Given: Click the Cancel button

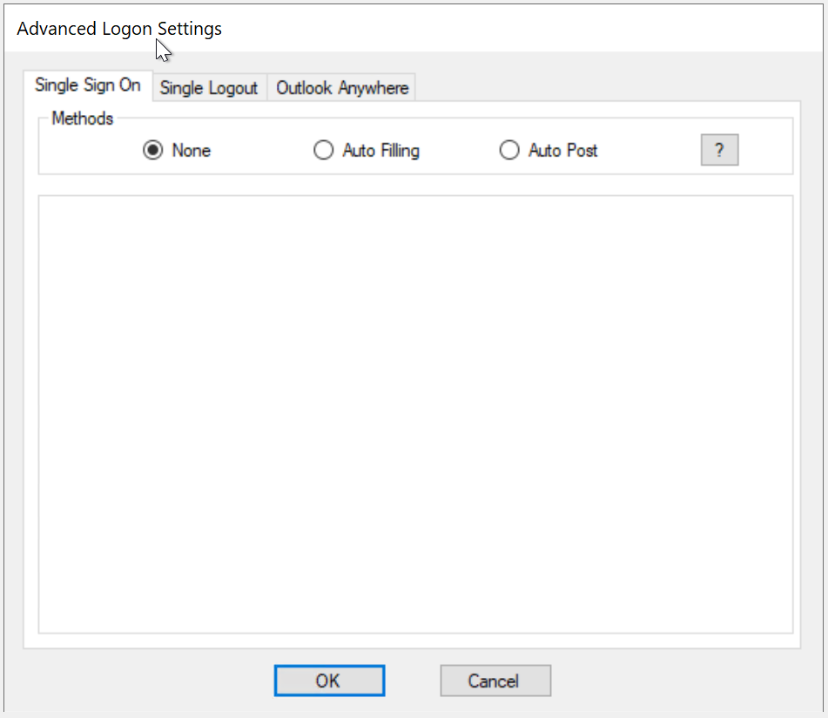Looking at the screenshot, I should [x=495, y=681].
